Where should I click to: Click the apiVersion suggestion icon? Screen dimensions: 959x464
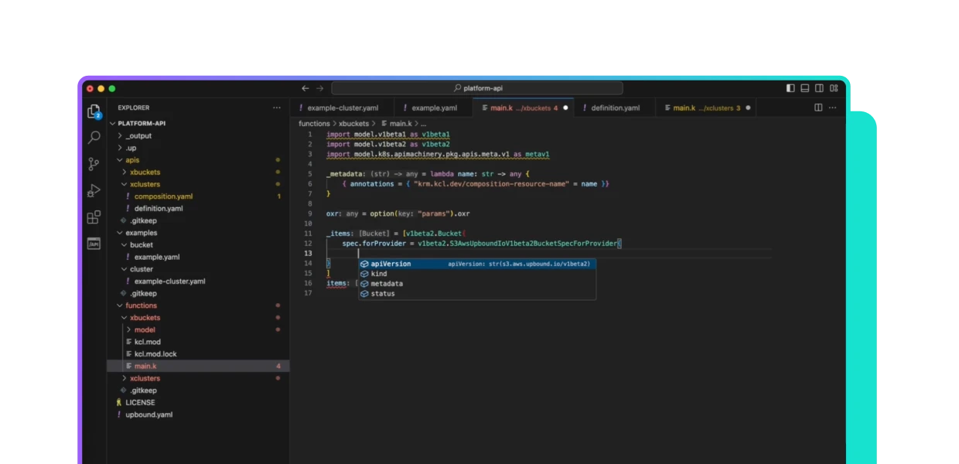[x=364, y=264]
